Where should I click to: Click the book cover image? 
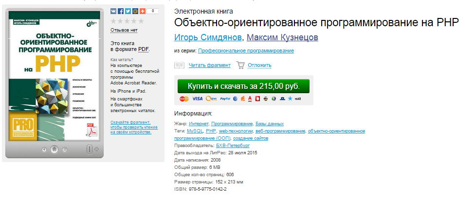click(54, 76)
